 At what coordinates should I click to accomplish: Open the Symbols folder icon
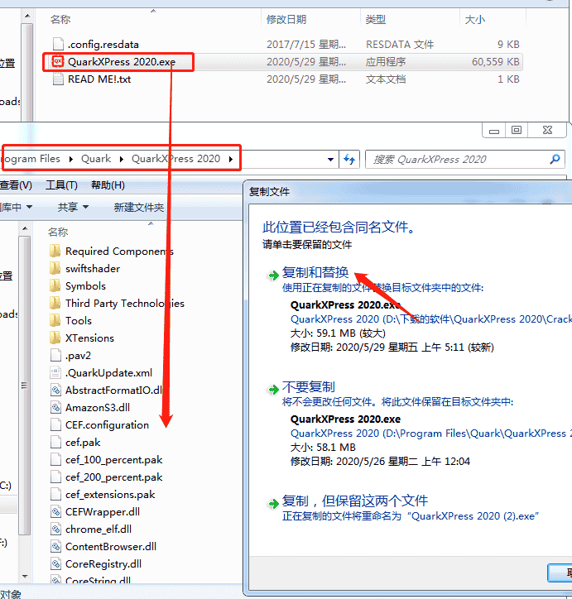point(55,285)
